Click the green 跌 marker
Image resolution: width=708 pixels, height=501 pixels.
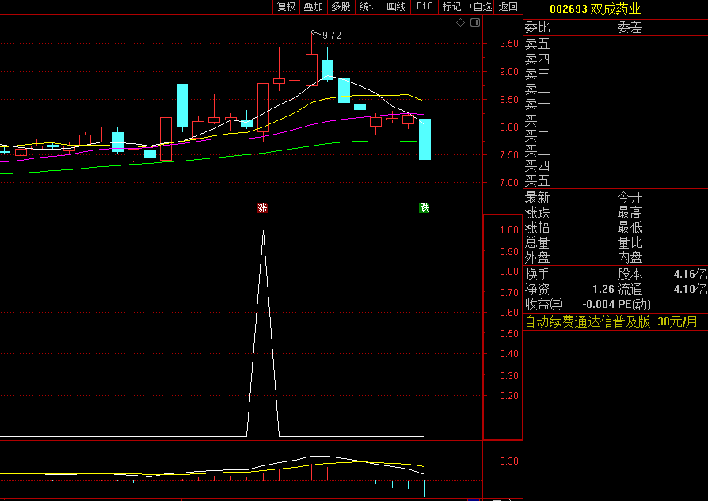424,207
